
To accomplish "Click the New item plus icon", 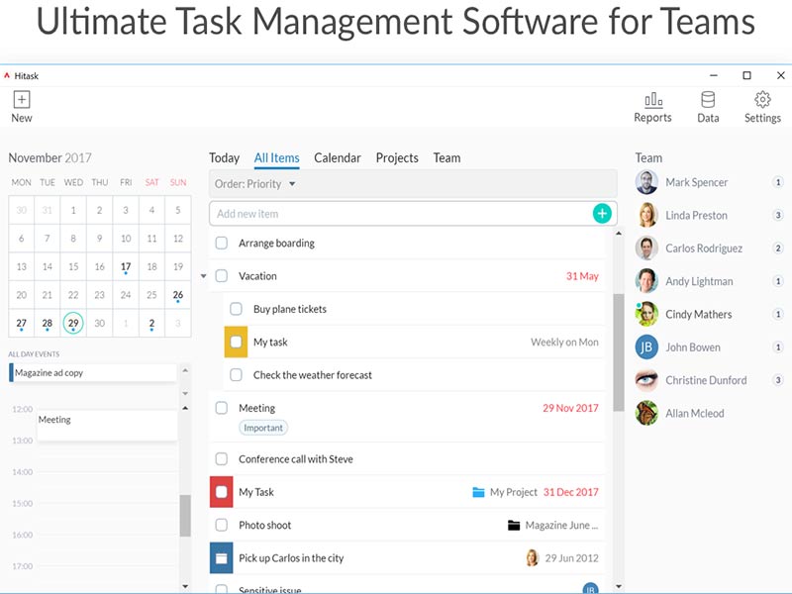I will pos(22,99).
